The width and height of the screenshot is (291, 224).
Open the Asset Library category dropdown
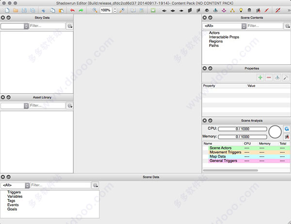tap(15, 105)
